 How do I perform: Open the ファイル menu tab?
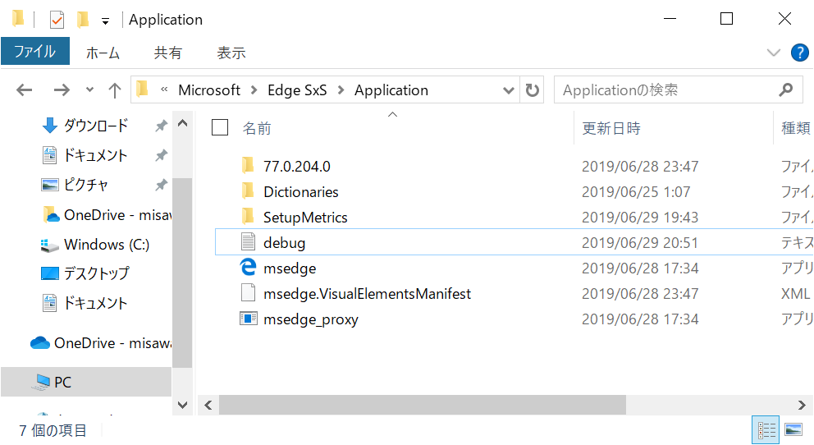34,53
